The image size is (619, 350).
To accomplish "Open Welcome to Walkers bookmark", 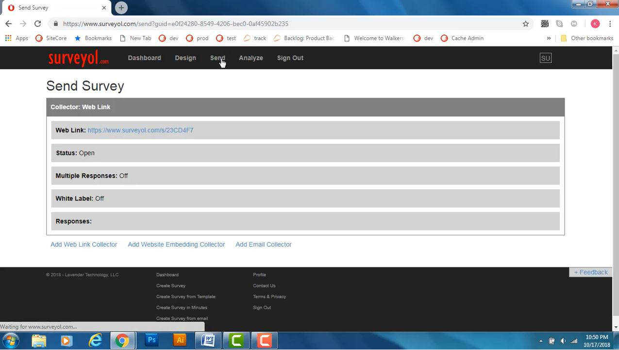I will pos(374,38).
